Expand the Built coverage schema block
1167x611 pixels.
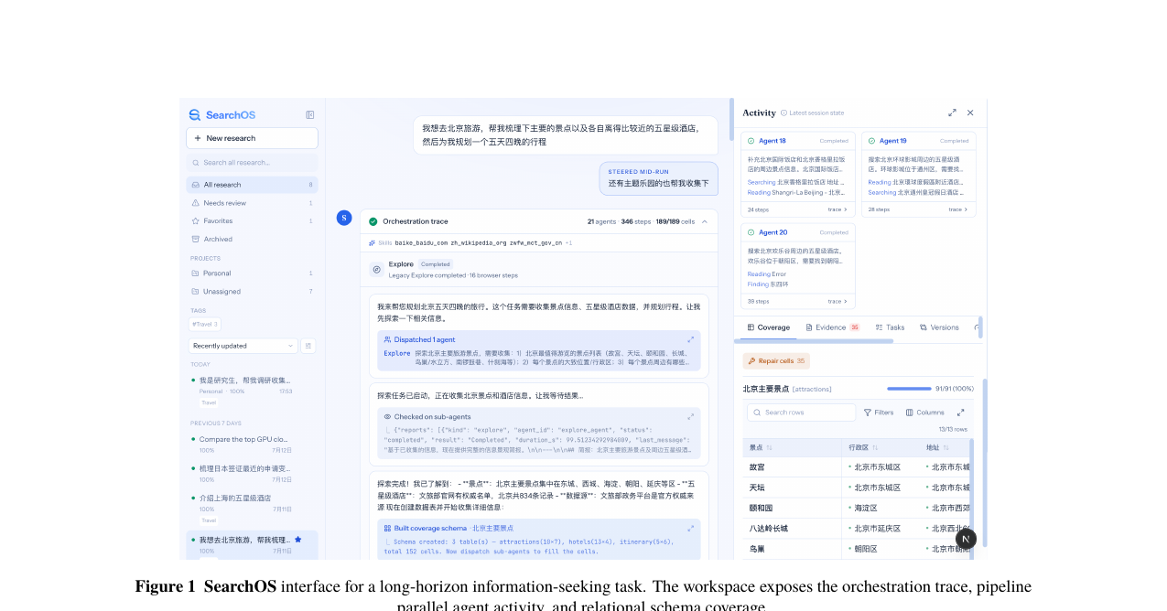click(x=691, y=528)
